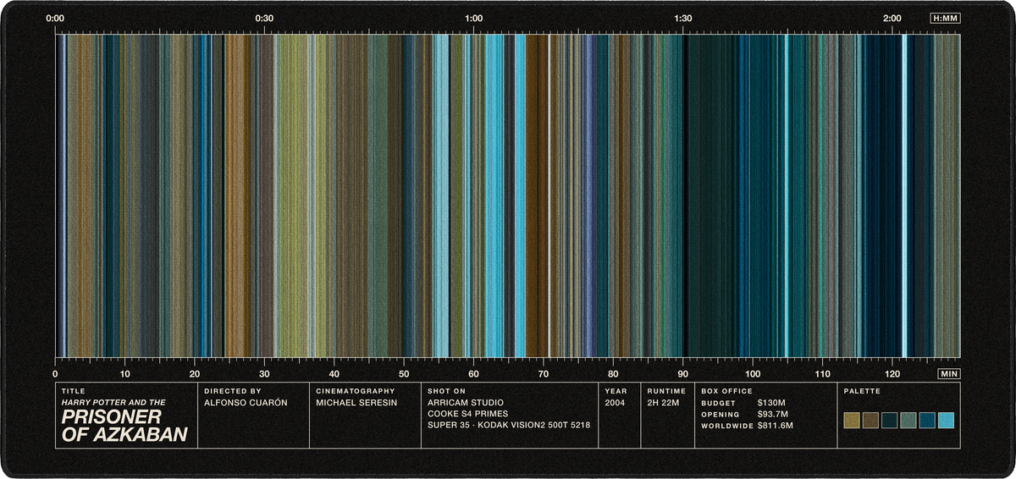Click the PRISONER OF AZKABAN title

pyautogui.click(x=124, y=427)
